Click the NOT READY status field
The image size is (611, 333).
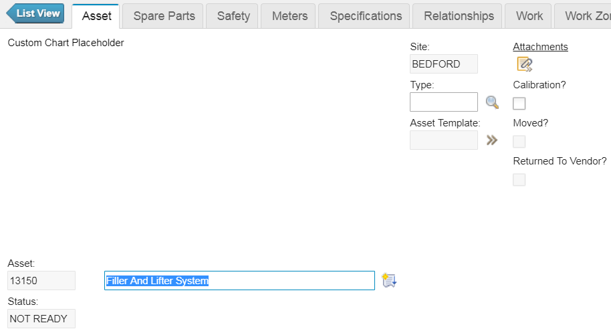coord(41,319)
